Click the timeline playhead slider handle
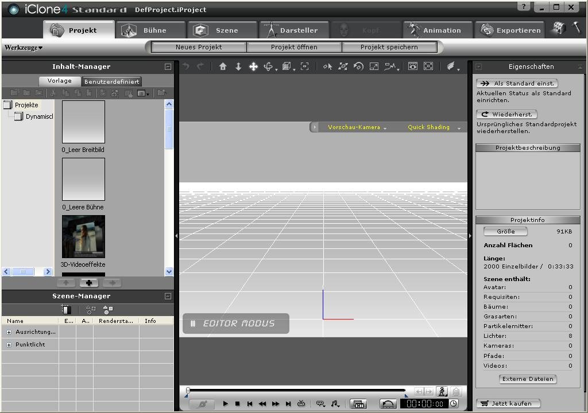The image size is (588, 413). (x=188, y=391)
